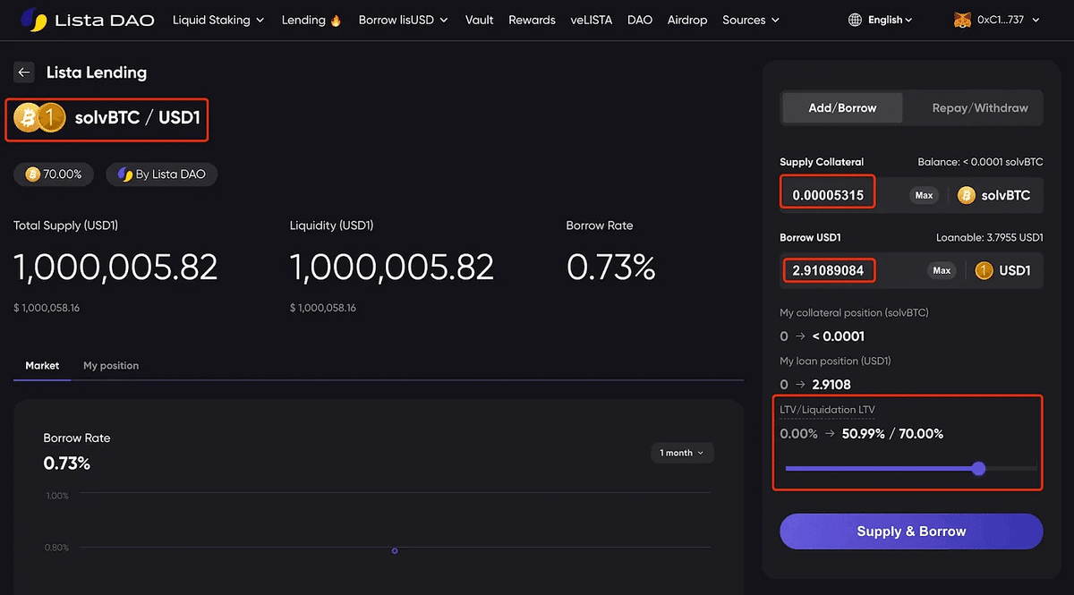Switch to the My position tab

(x=111, y=366)
